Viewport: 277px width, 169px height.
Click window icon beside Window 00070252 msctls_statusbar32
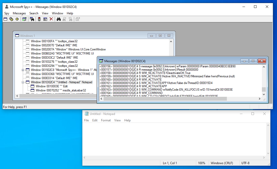point(32,90)
